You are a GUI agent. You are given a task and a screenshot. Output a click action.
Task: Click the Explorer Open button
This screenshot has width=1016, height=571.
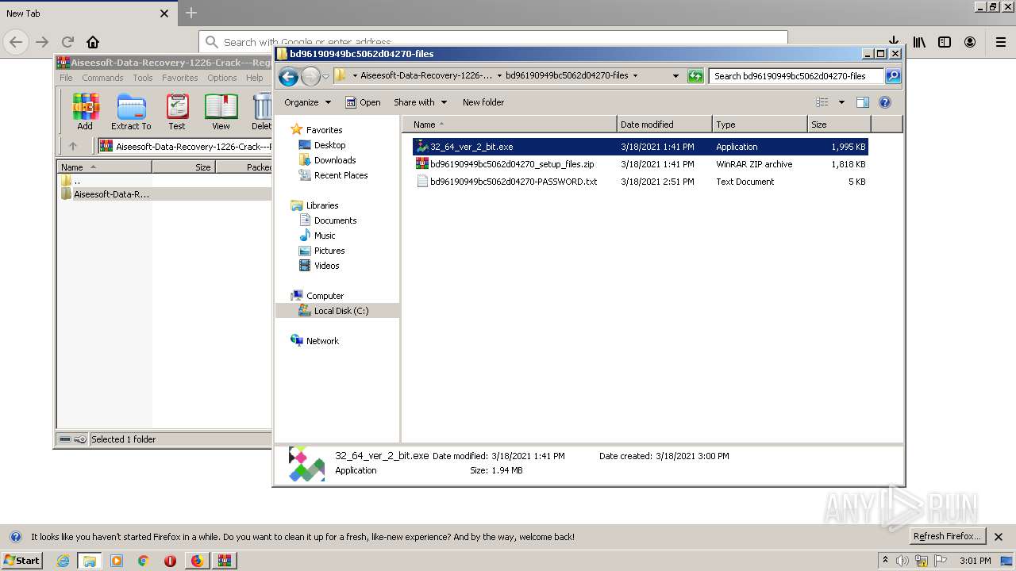pos(363,102)
